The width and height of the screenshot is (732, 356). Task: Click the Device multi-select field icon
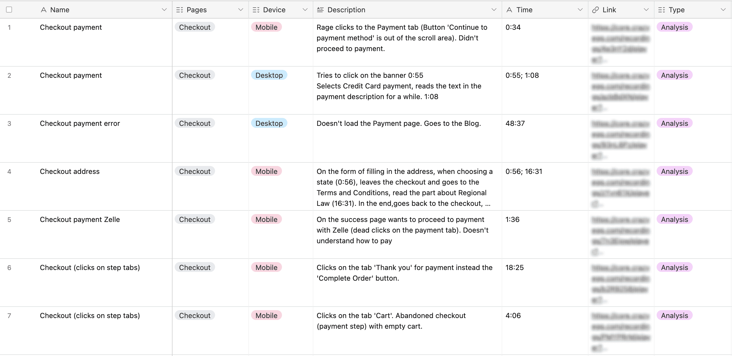pos(256,10)
